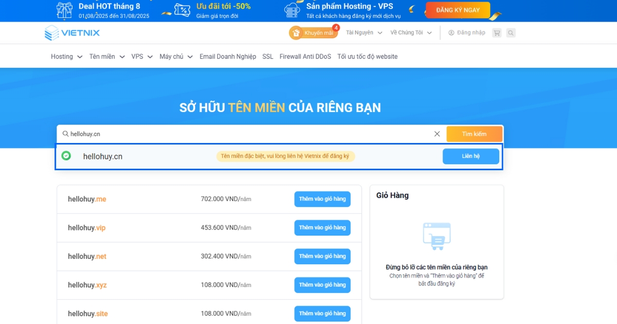617x324 pixels.
Task: Expand the Hosting dropdown menu
Action: tap(66, 57)
